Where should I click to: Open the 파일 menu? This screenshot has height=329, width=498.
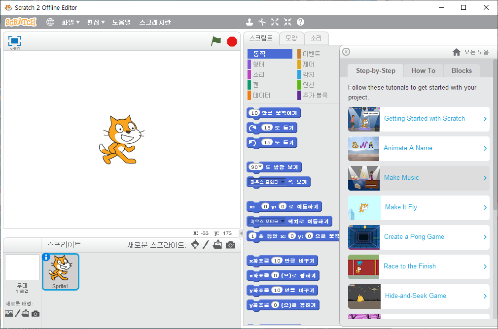[x=71, y=22]
